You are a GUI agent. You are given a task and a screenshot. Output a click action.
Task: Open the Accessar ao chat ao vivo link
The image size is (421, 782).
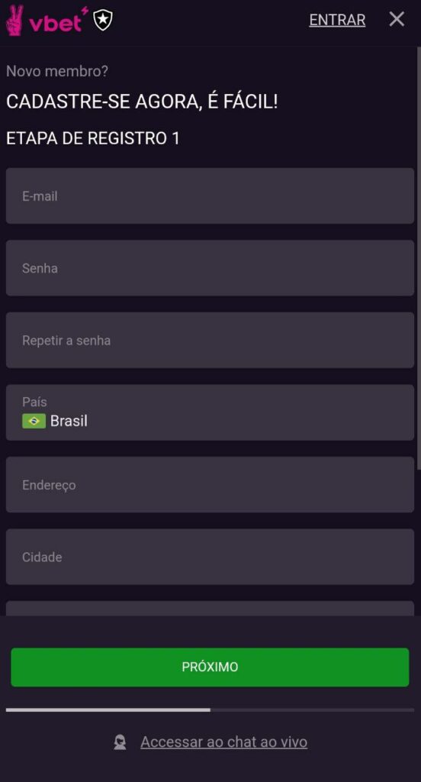click(x=223, y=742)
